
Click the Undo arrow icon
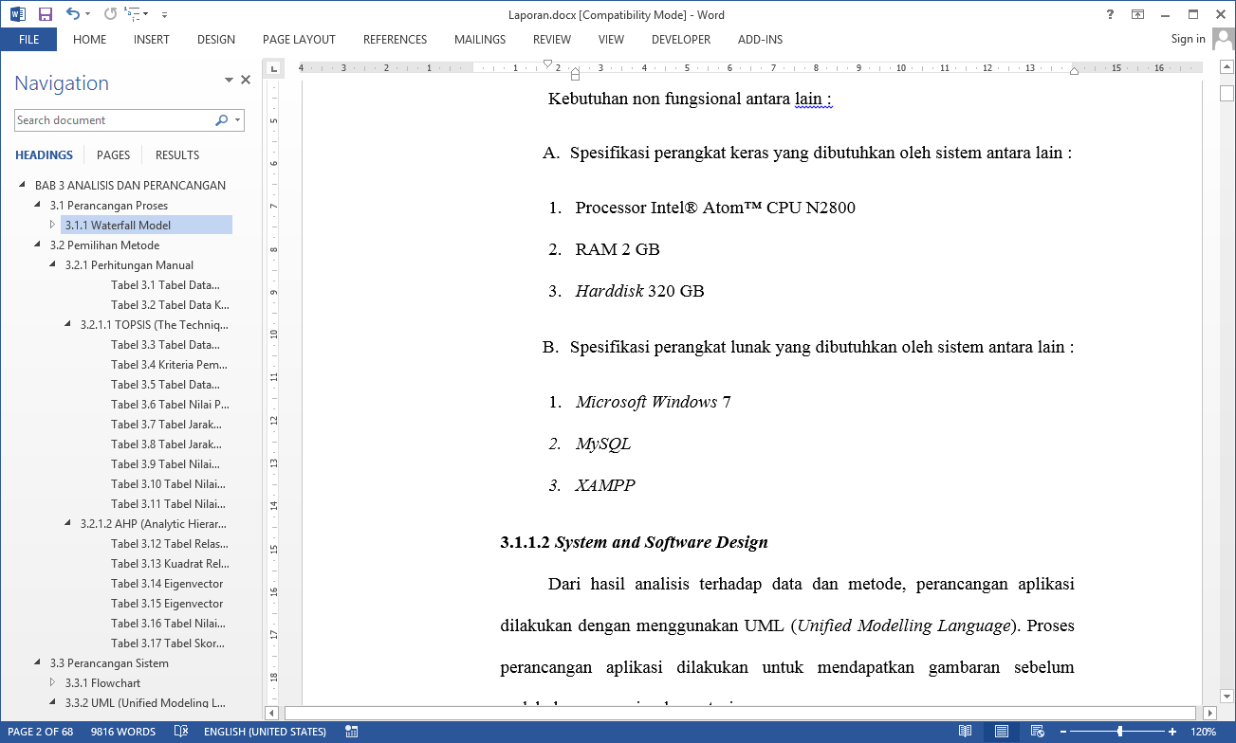tap(73, 14)
